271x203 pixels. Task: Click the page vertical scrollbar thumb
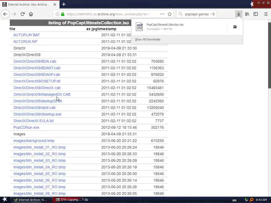269,55
